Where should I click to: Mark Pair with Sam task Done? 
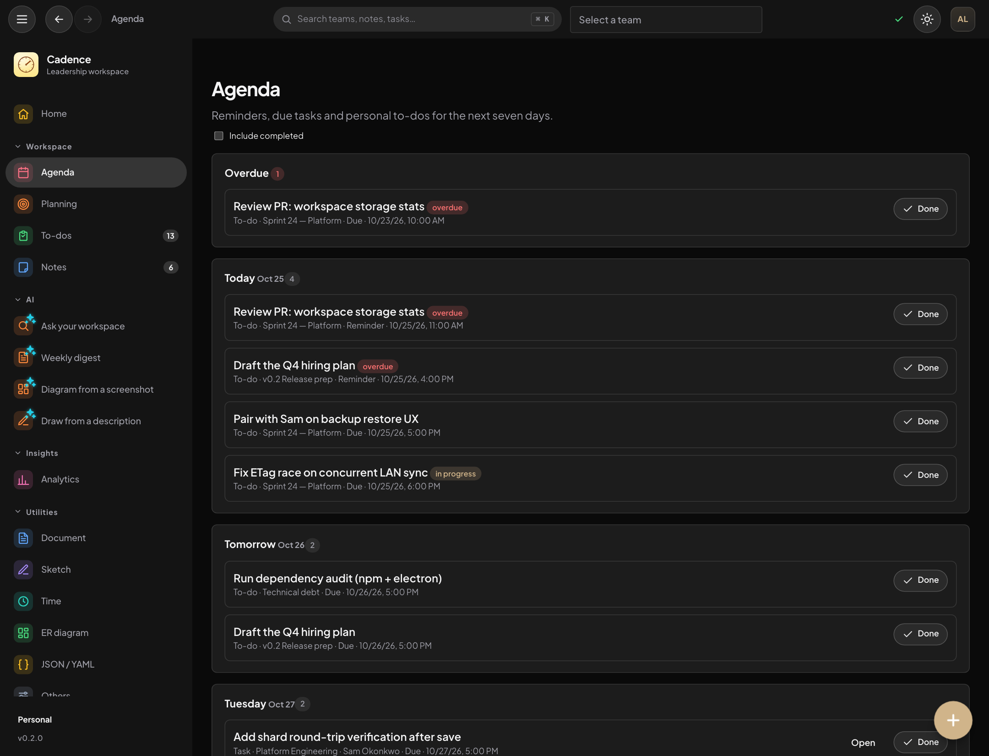click(x=920, y=422)
